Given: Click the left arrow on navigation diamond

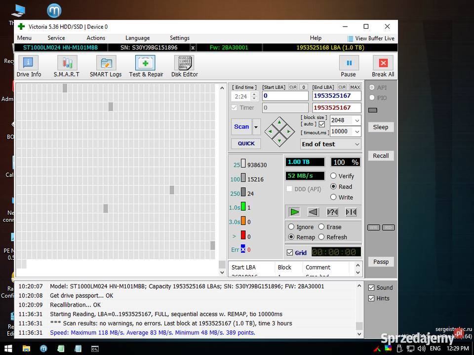Looking at the screenshot, I should point(270,131).
